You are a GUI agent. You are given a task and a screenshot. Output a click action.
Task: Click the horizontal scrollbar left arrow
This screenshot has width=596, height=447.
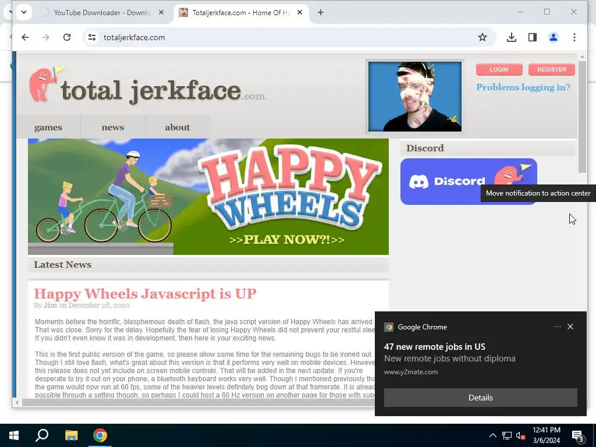(x=17, y=402)
